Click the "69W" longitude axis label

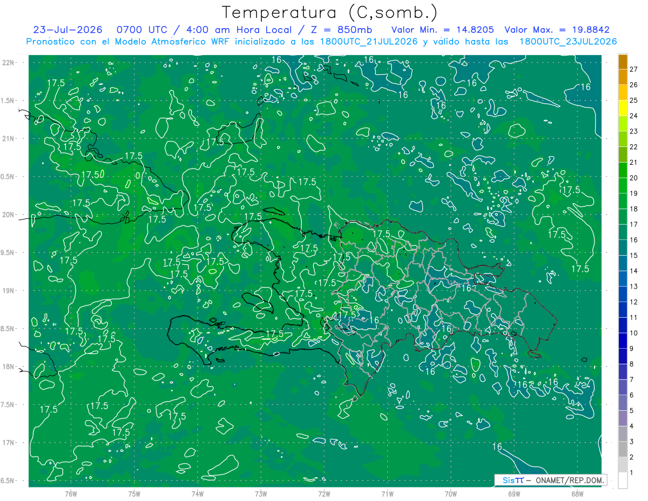point(514,494)
